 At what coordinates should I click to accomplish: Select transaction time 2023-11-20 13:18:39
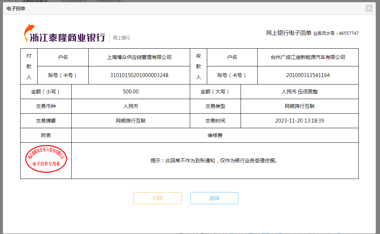[x=299, y=121]
